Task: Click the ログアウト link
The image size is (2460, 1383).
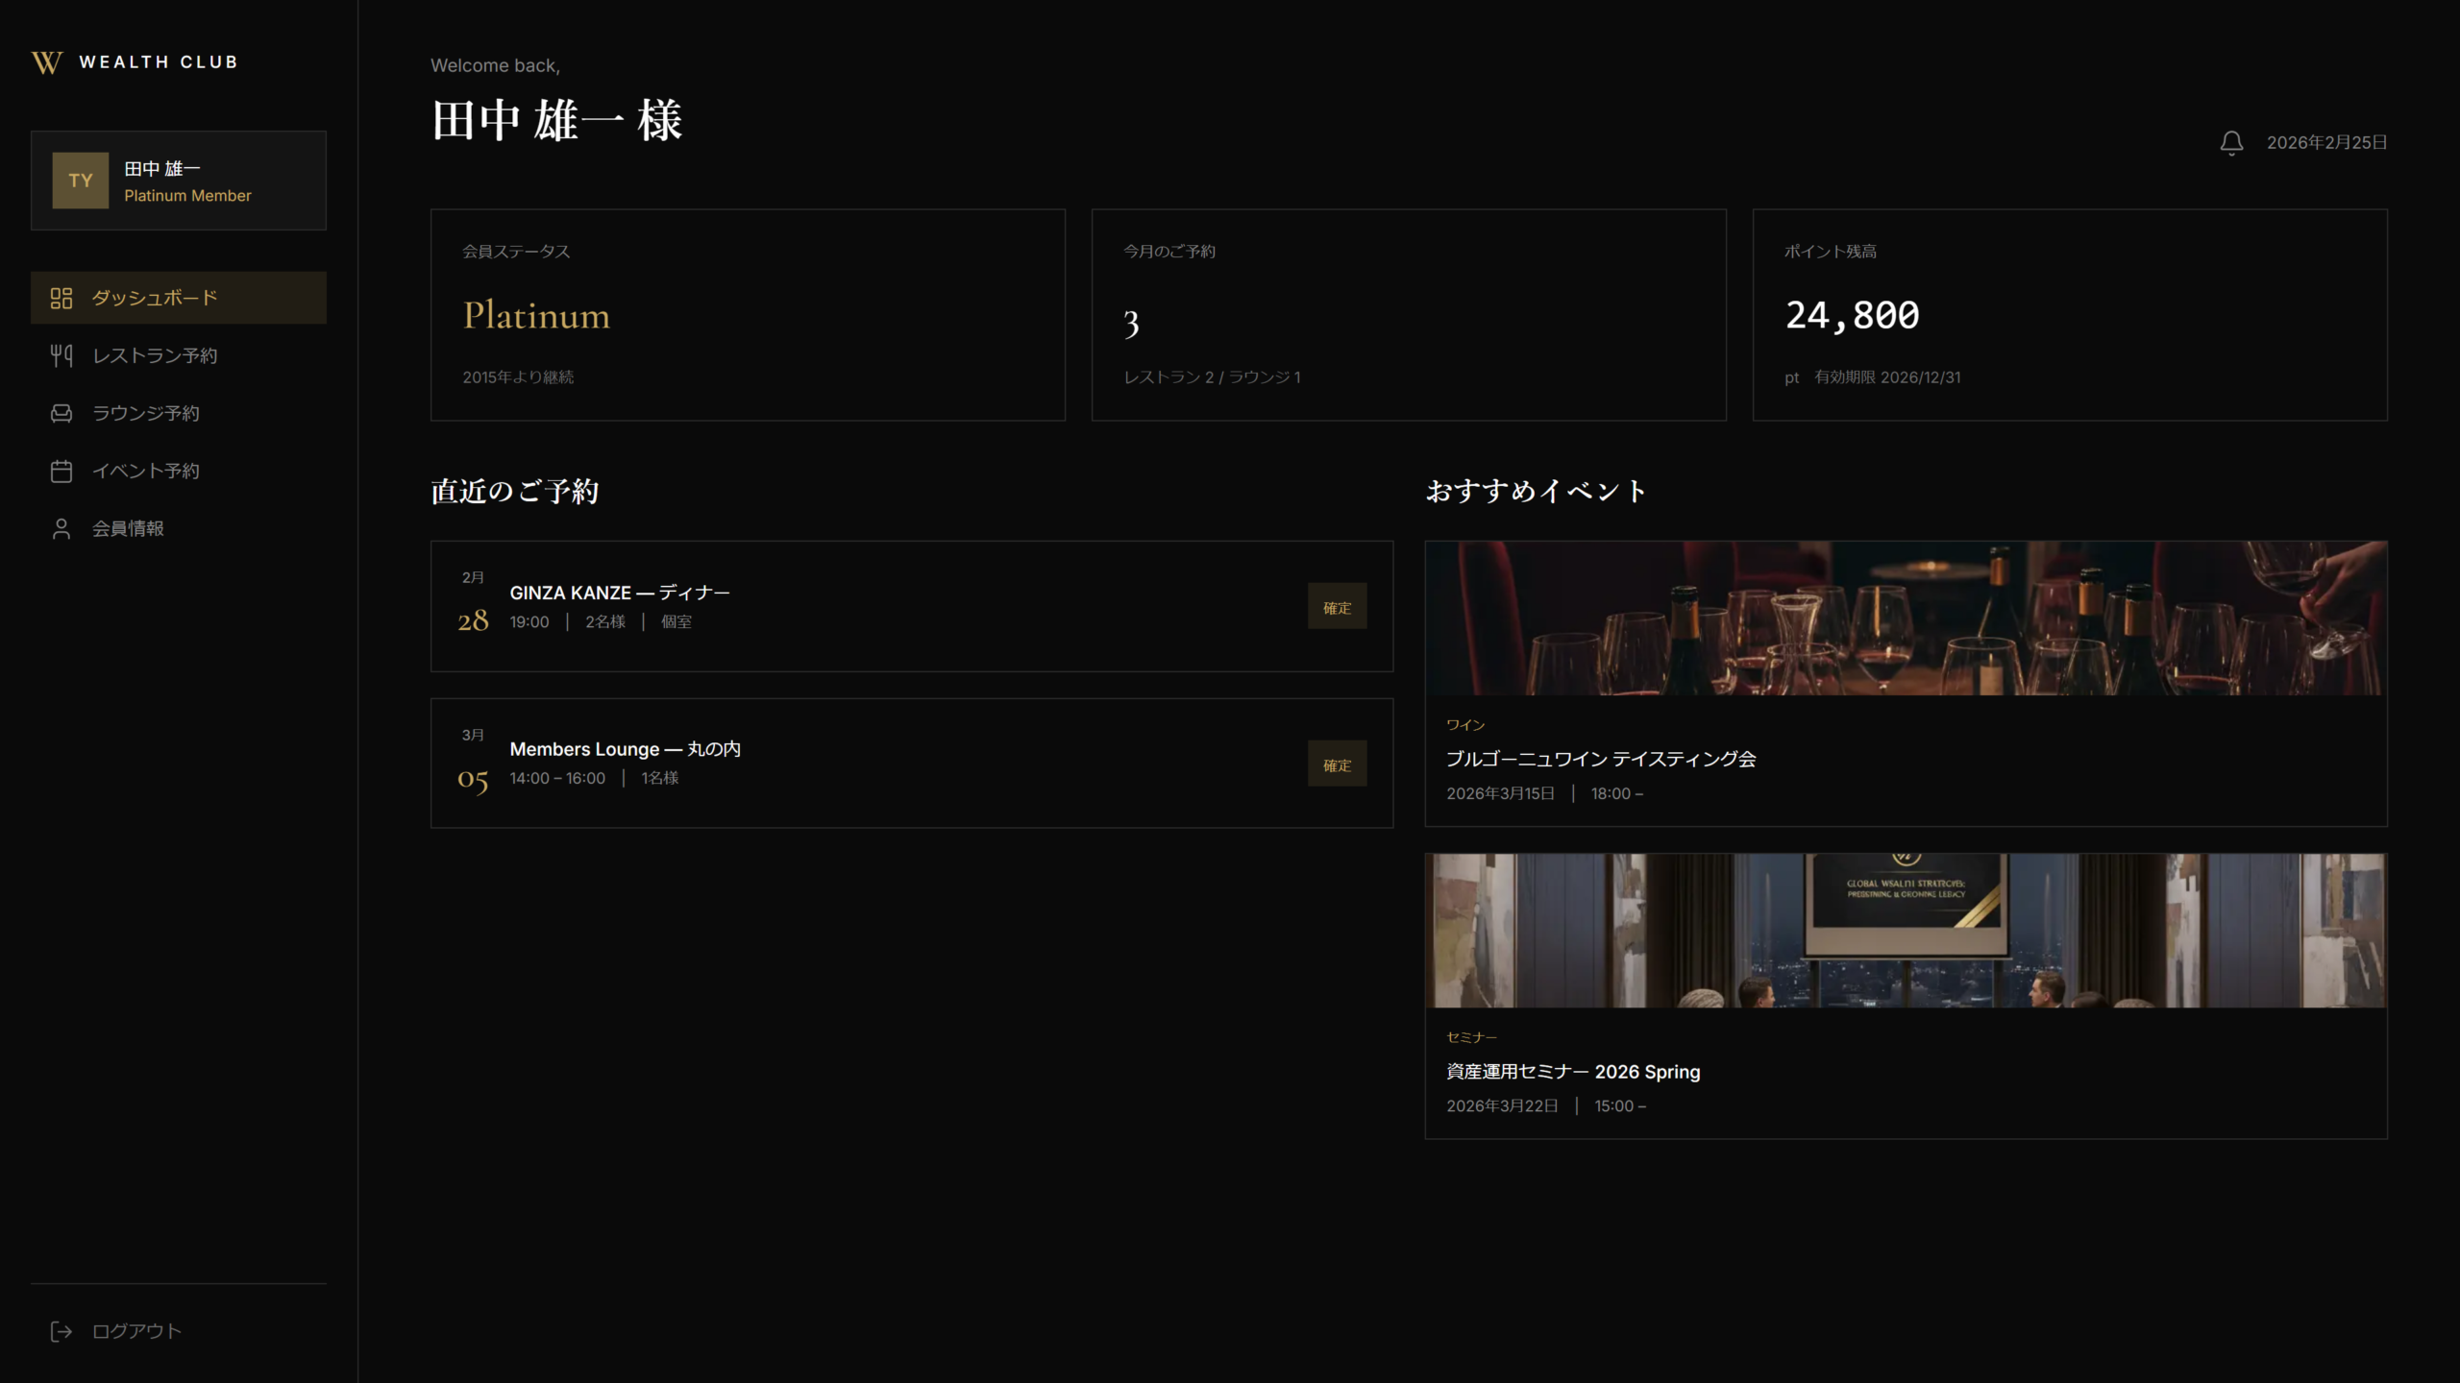Action: 136,1331
